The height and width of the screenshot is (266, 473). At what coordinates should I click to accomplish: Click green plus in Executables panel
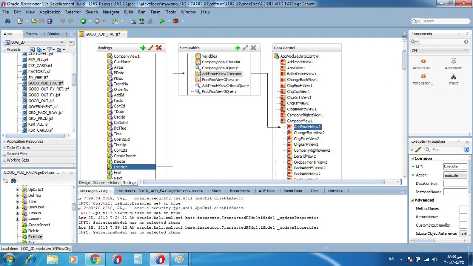click(x=237, y=48)
